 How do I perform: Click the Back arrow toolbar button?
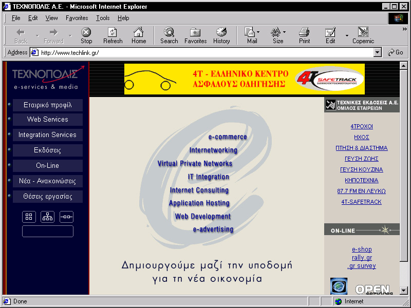21,35
